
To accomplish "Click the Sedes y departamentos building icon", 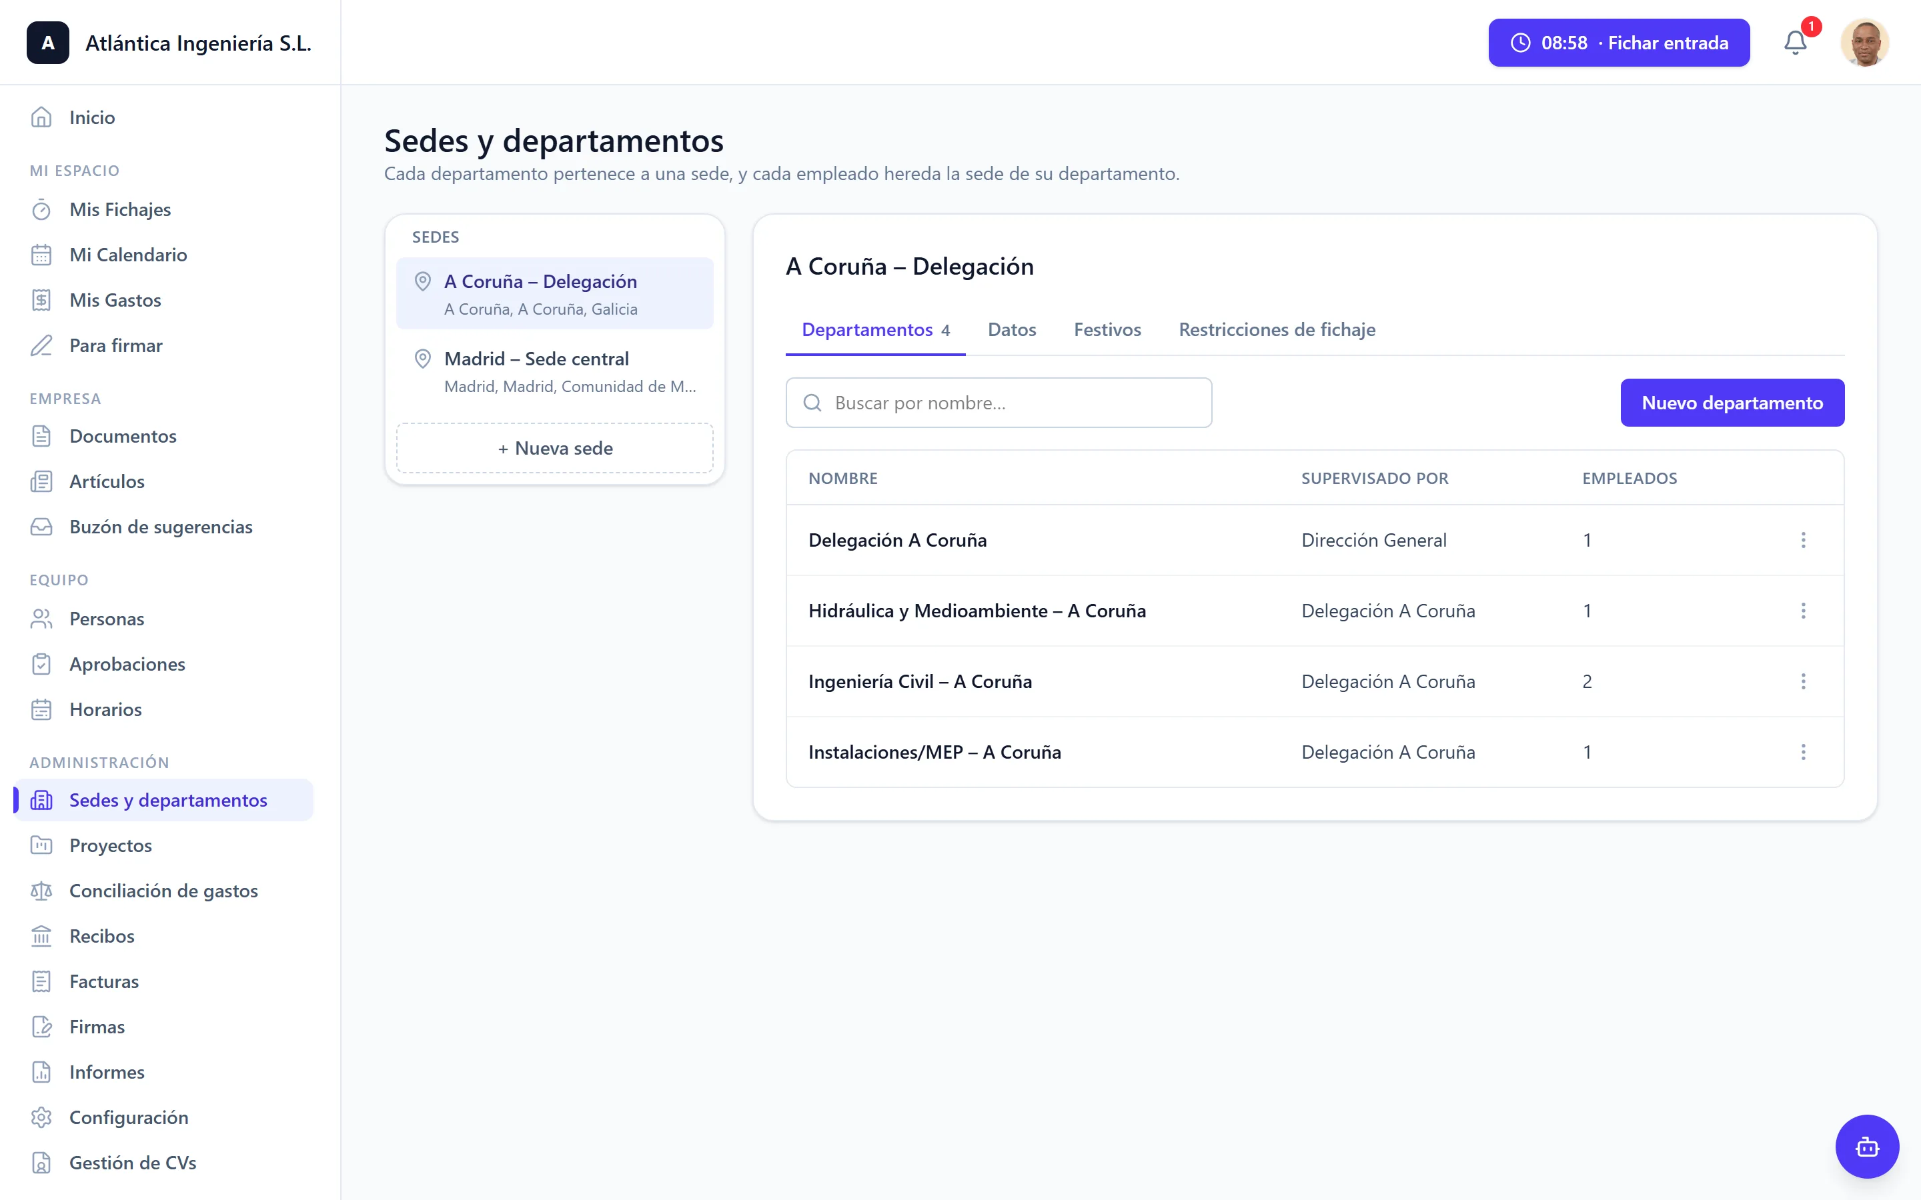I will point(41,800).
